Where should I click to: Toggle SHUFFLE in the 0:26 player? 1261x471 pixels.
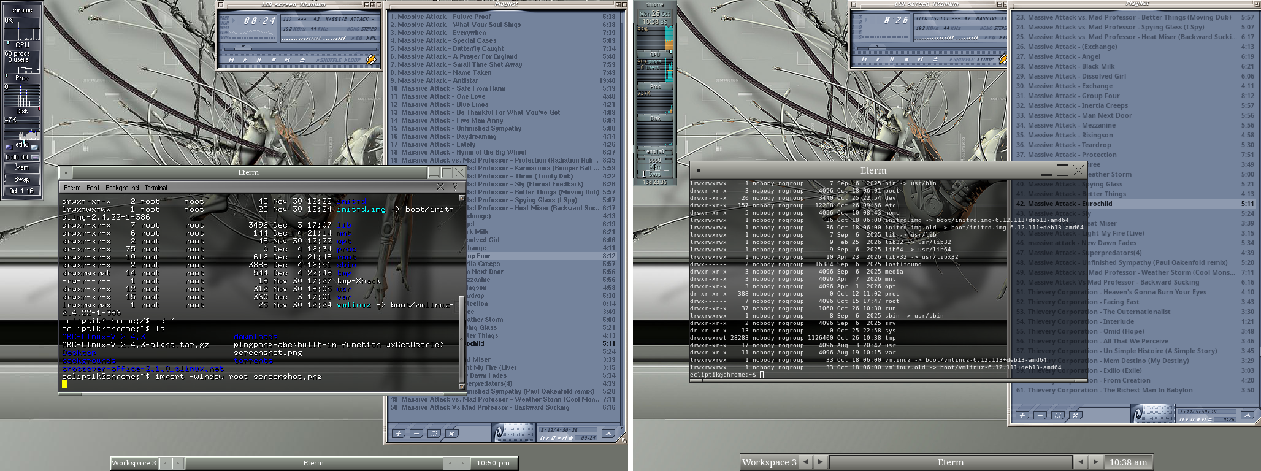tap(963, 59)
